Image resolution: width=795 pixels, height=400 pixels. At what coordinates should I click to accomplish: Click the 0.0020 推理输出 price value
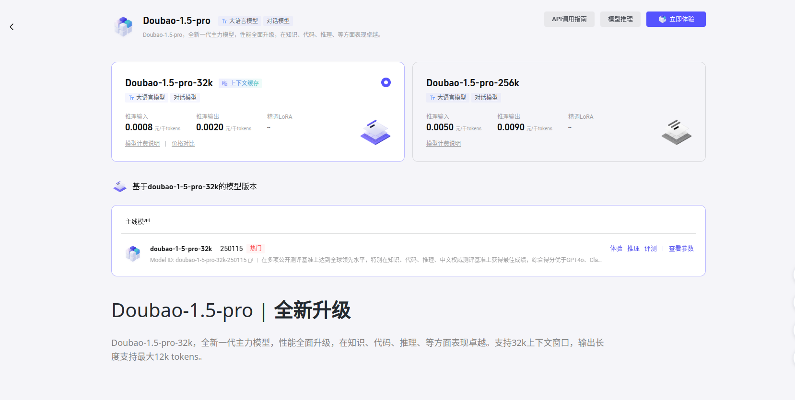[210, 127]
